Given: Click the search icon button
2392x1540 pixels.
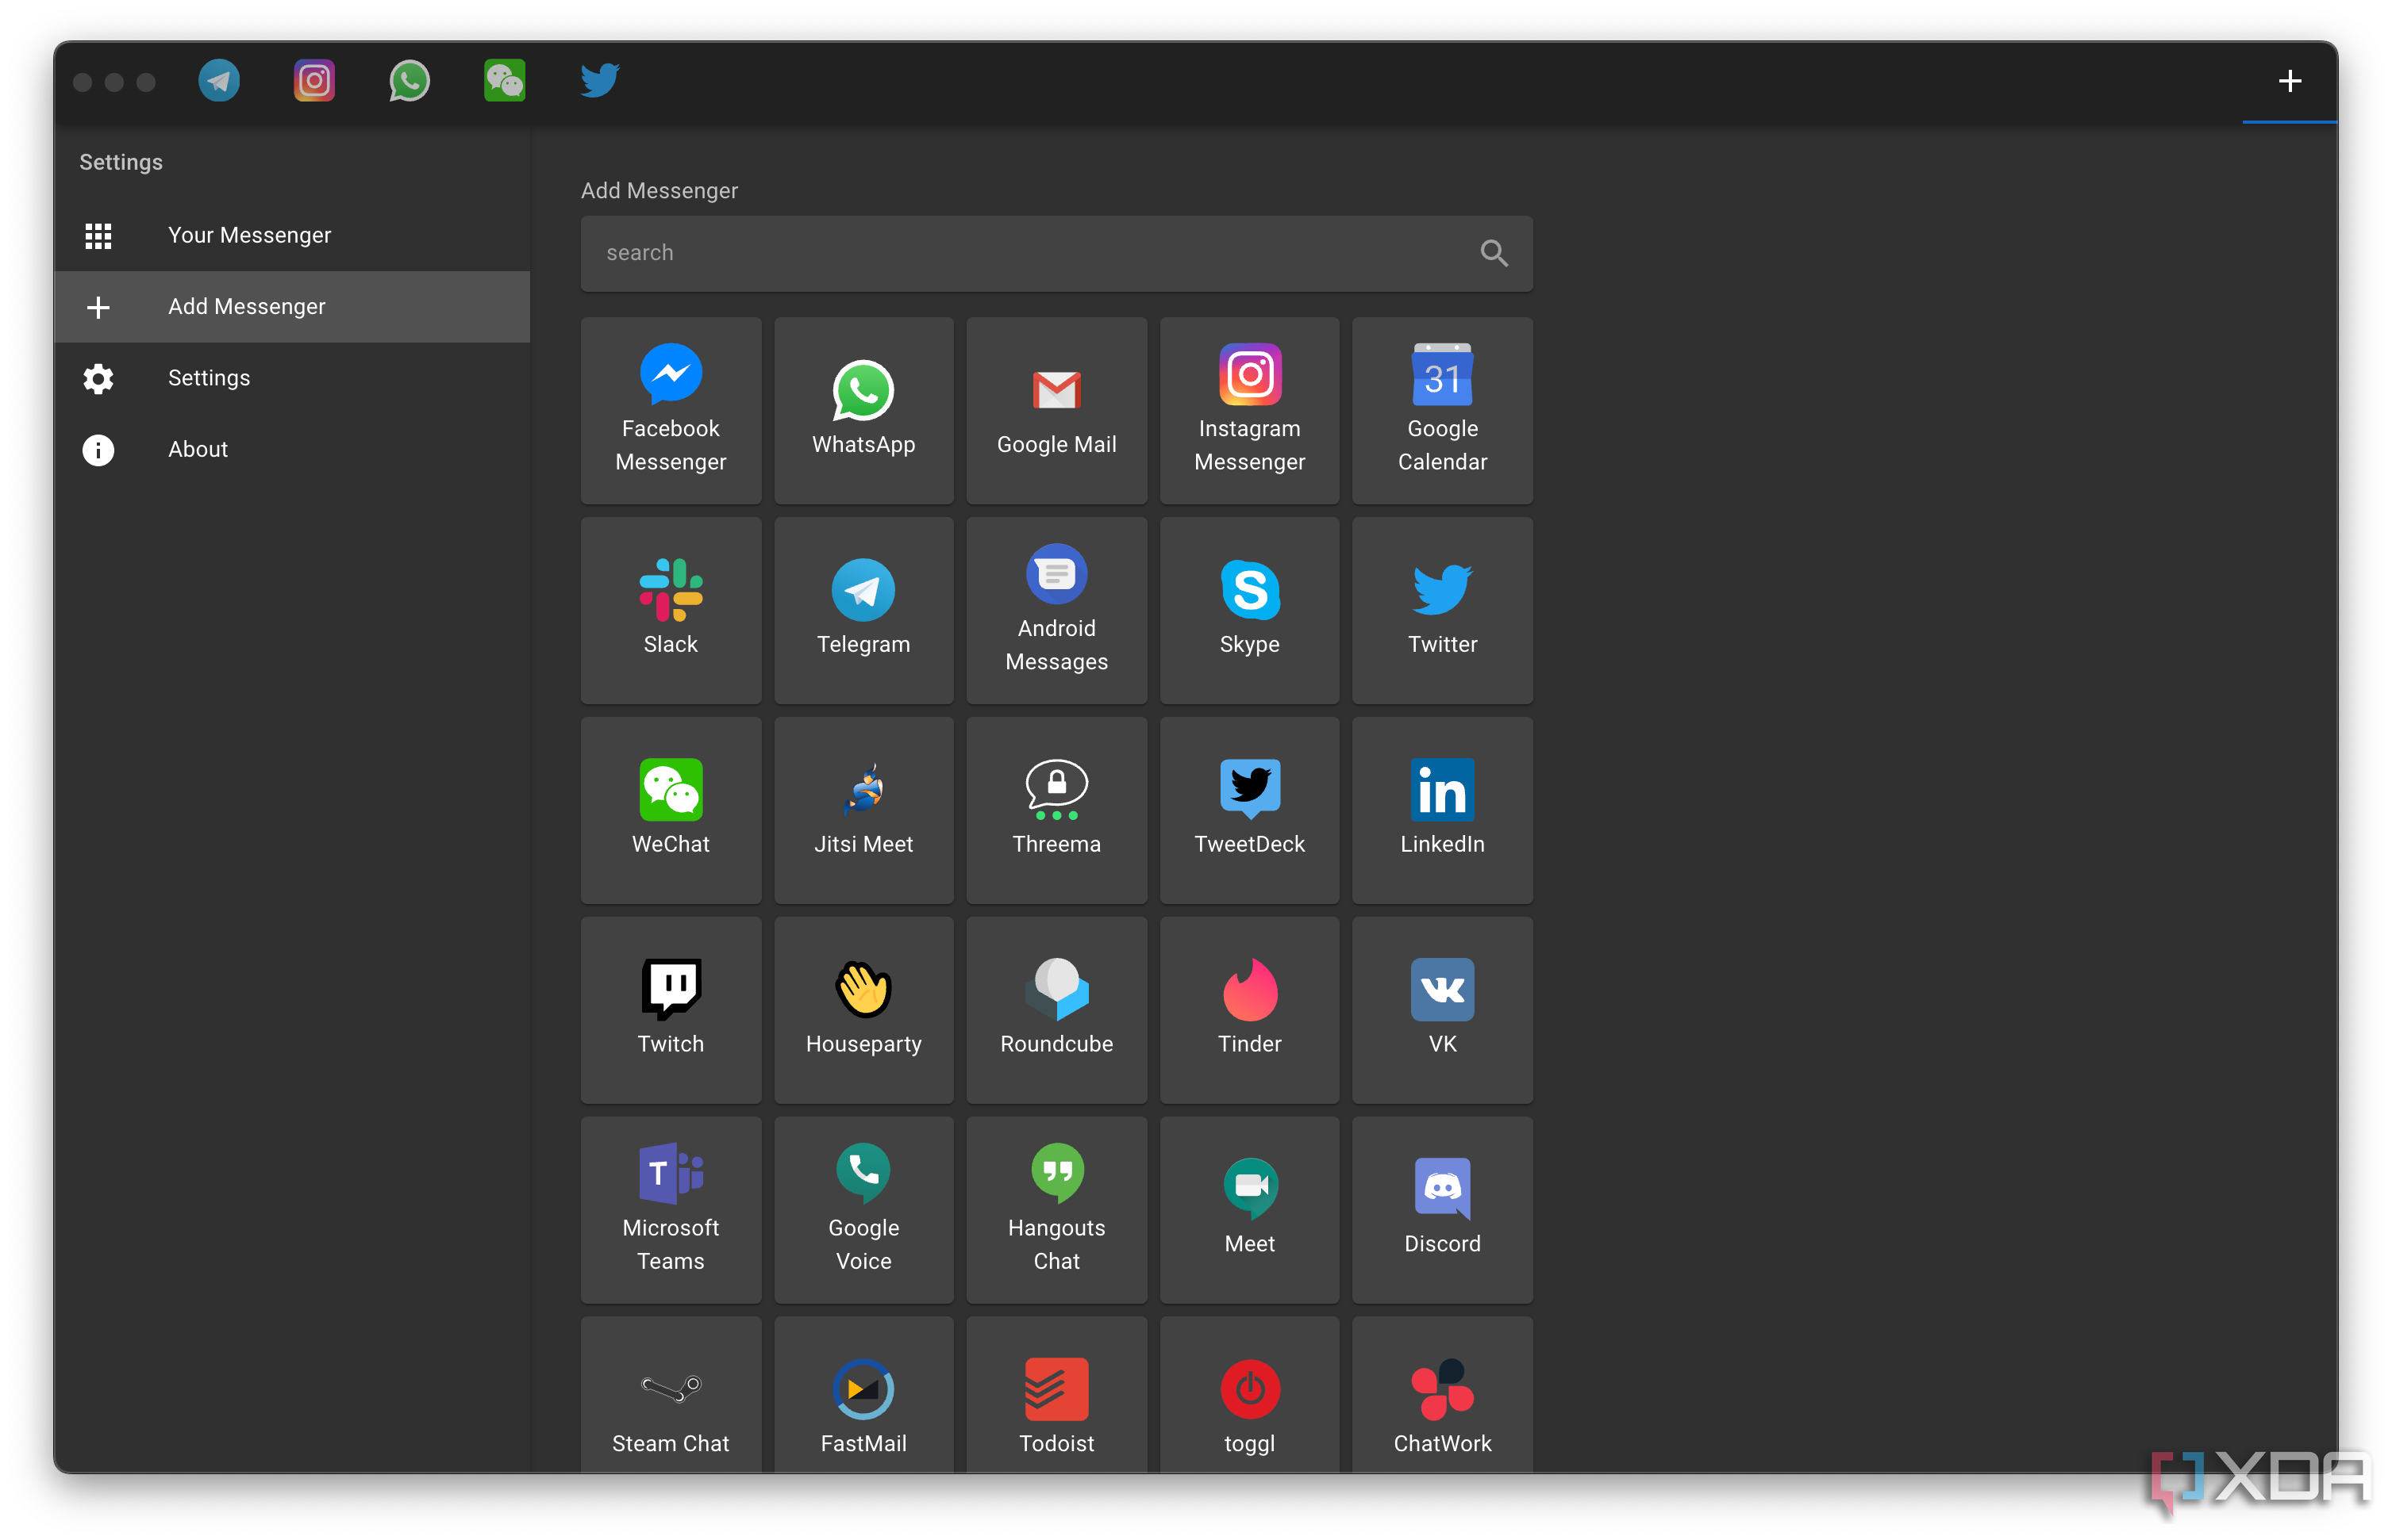Looking at the screenshot, I should (x=1494, y=251).
